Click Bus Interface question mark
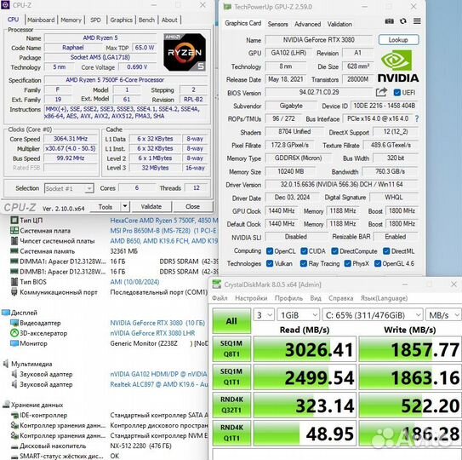462x460 pixels. pyautogui.click(x=417, y=118)
